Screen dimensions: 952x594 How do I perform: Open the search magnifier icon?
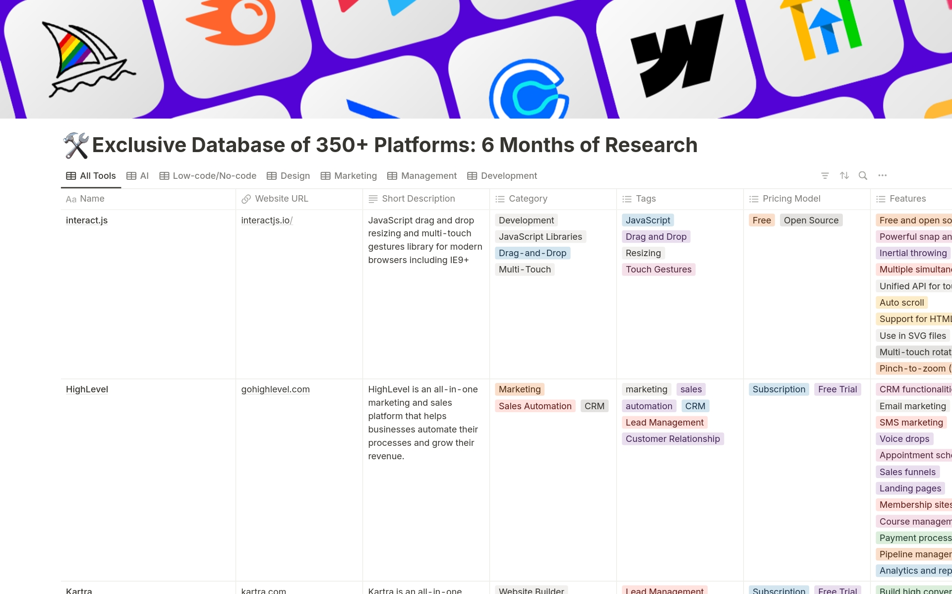863,175
